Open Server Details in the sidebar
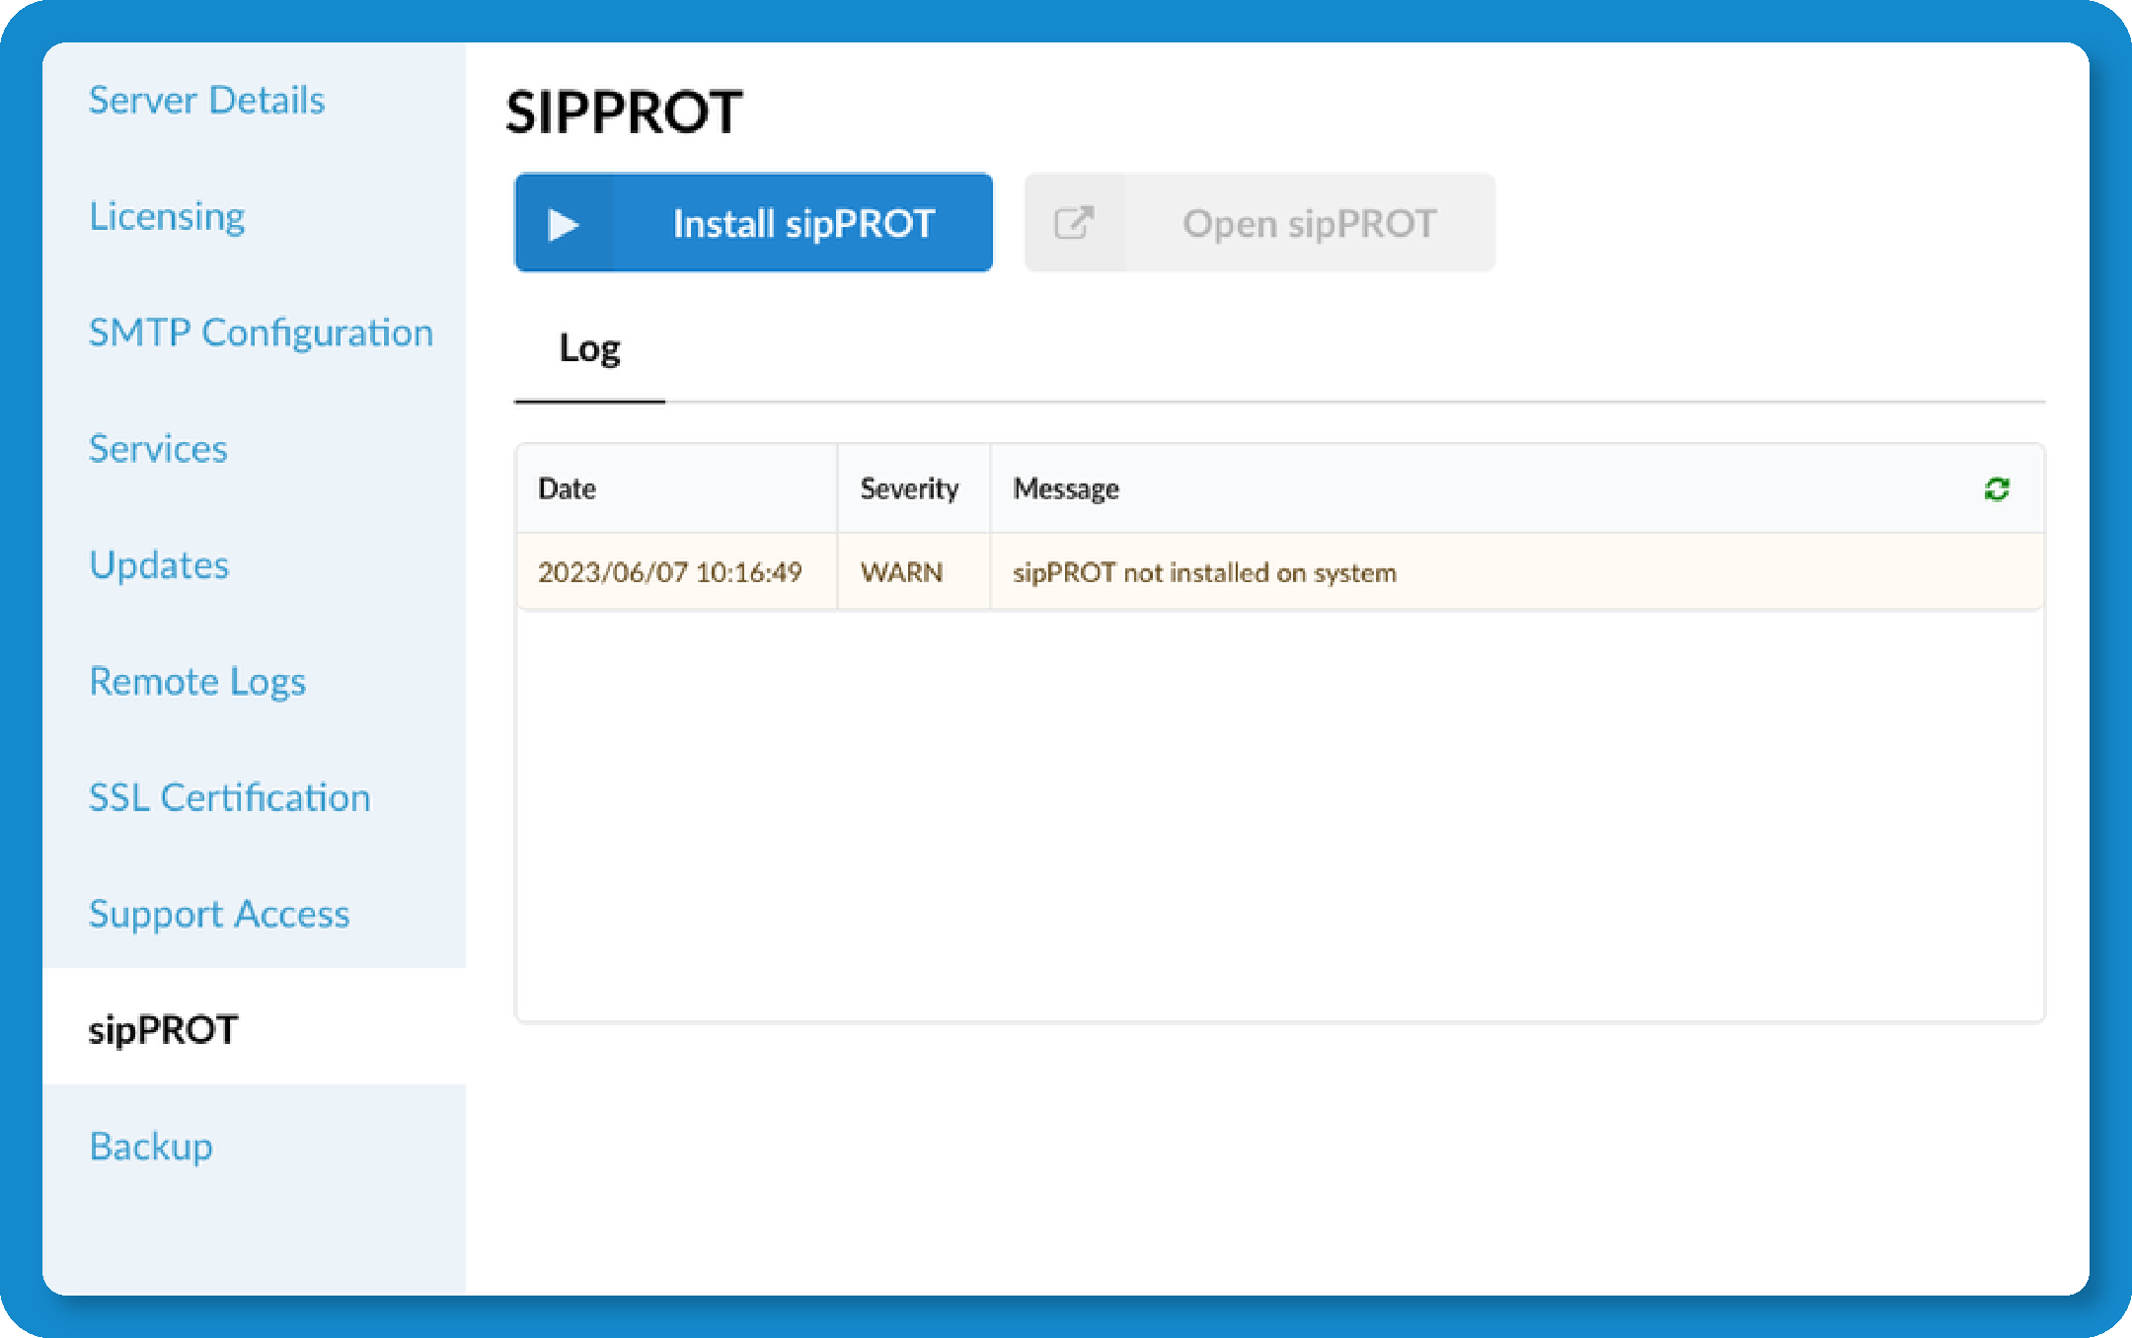The height and width of the screenshot is (1338, 2132). [x=206, y=100]
